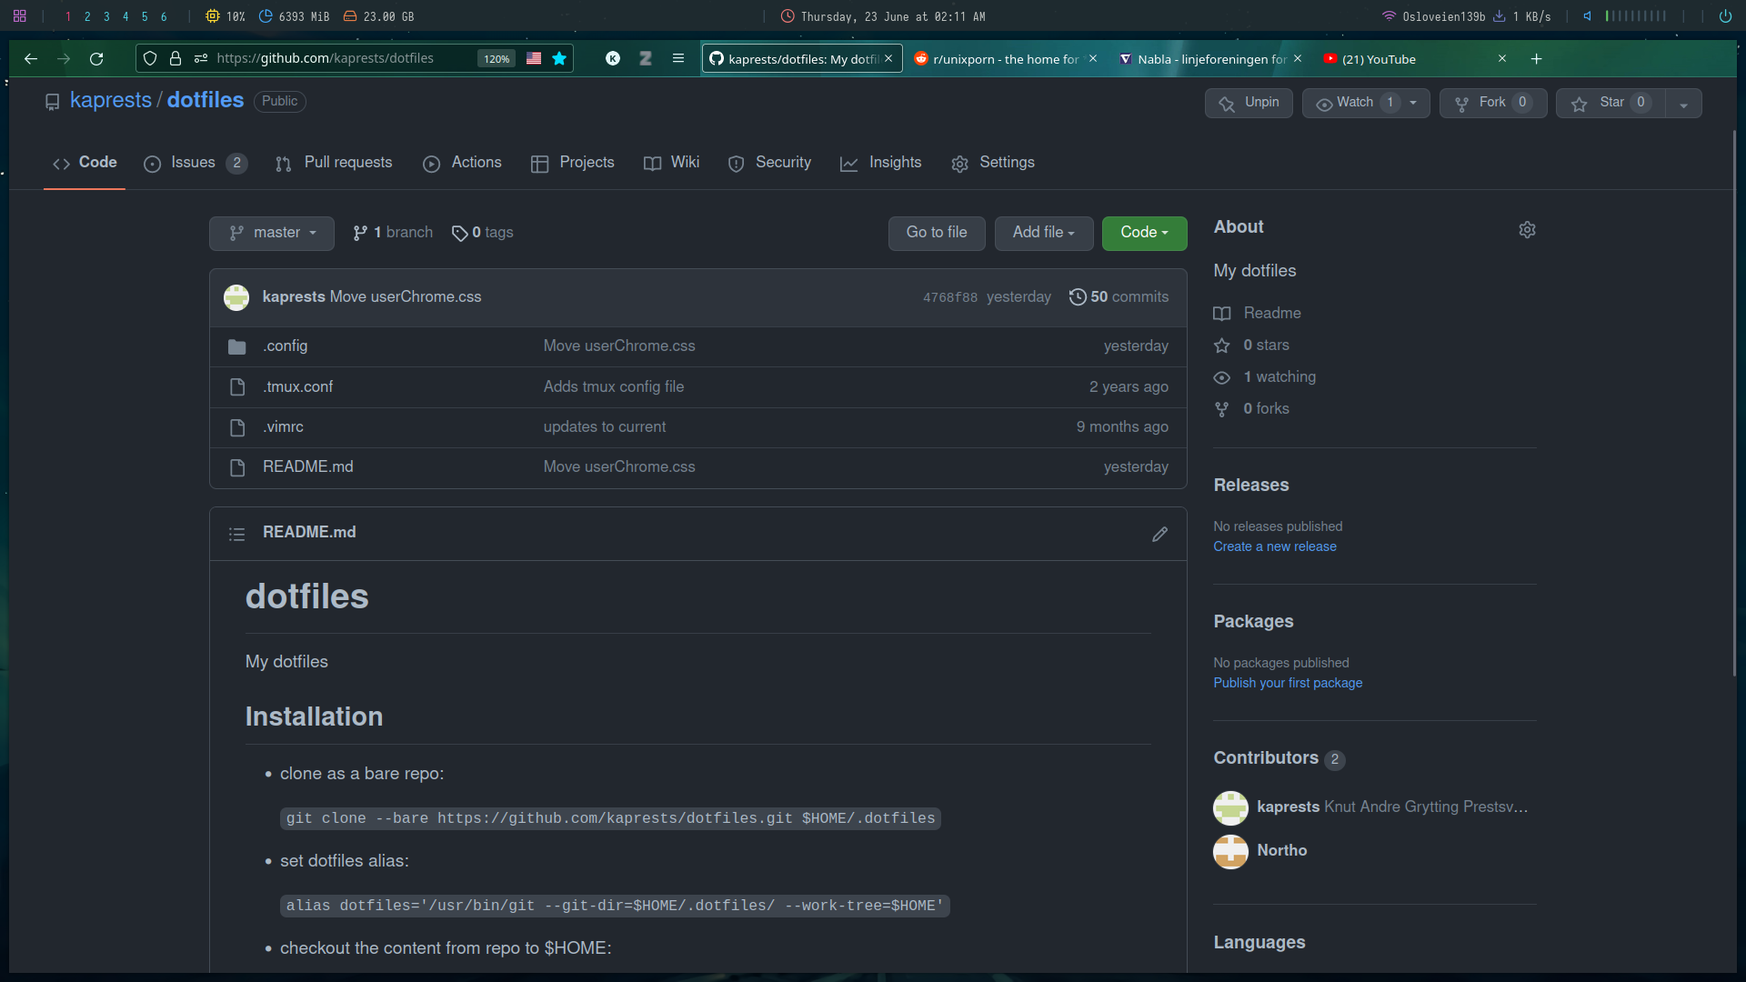Click the Fork button
This screenshot has height=982, width=1746.
coord(1493,103)
